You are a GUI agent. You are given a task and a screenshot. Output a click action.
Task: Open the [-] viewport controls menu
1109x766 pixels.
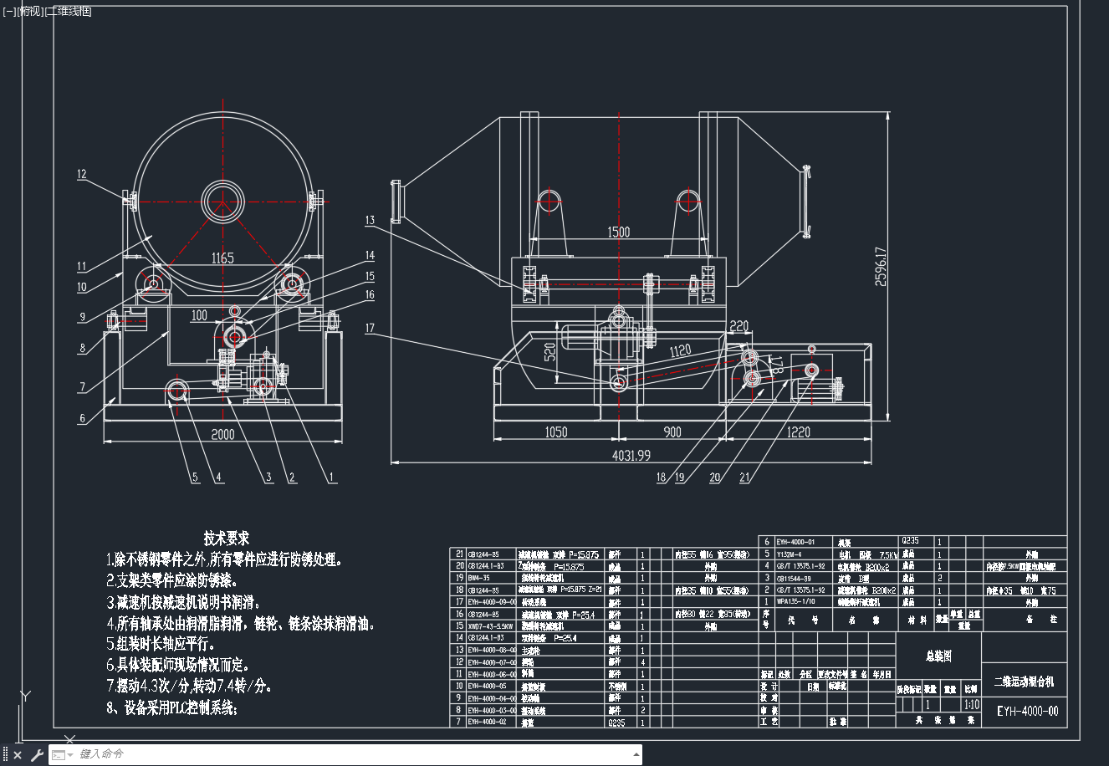[x=10, y=11]
